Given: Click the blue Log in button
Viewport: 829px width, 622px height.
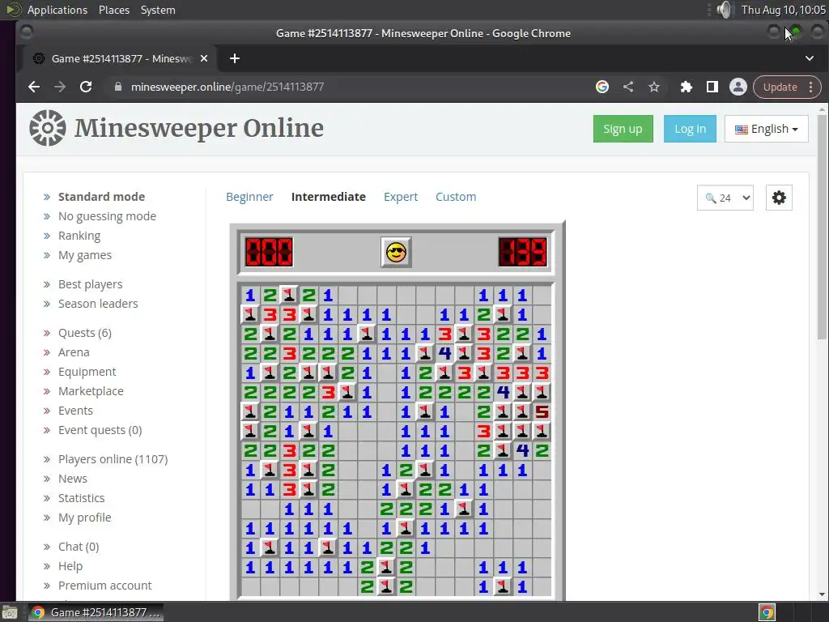Looking at the screenshot, I should pos(690,129).
